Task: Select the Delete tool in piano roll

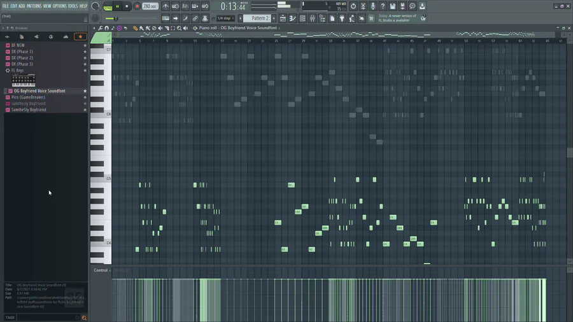Action: tap(154, 28)
